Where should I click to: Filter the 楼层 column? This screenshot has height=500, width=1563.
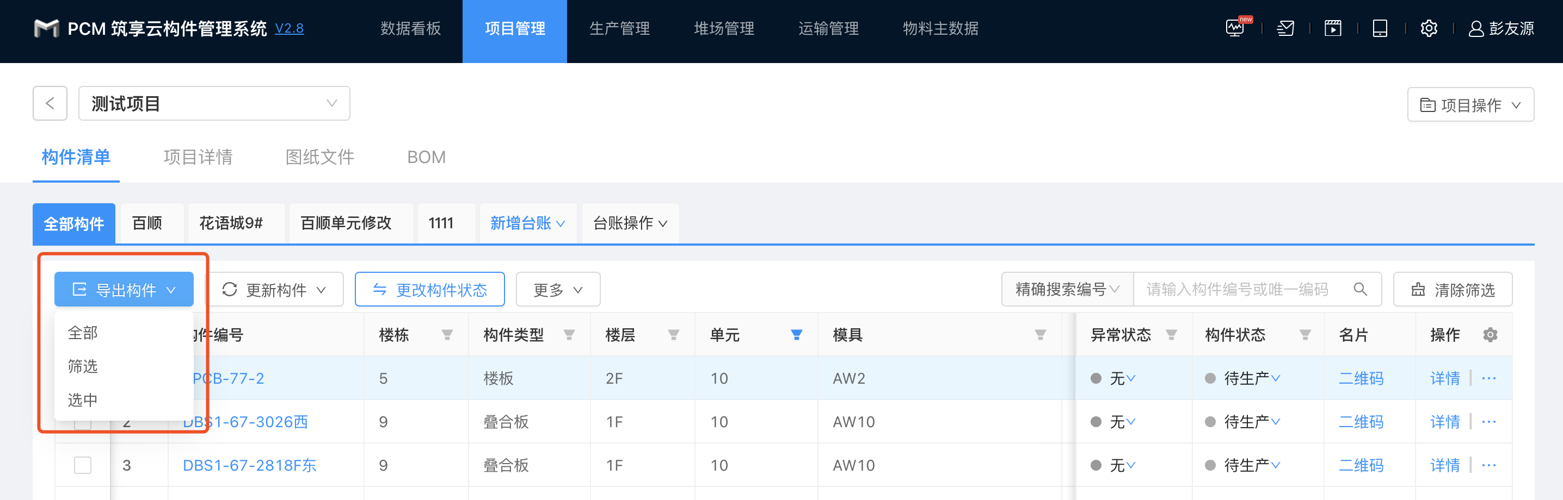coord(674,335)
